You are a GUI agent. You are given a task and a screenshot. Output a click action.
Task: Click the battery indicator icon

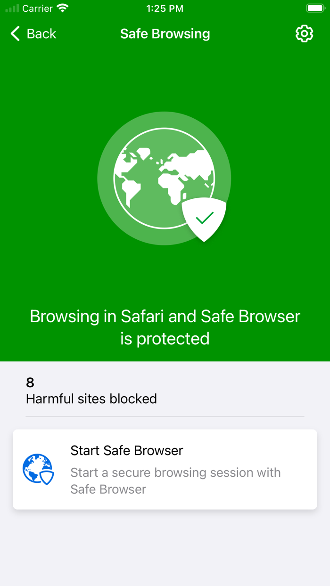(315, 8)
